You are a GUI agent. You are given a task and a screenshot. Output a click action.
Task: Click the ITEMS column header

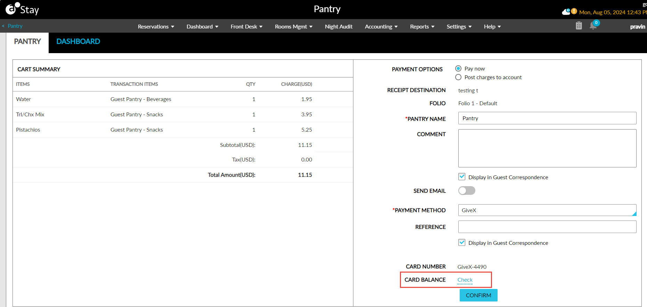click(23, 84)
